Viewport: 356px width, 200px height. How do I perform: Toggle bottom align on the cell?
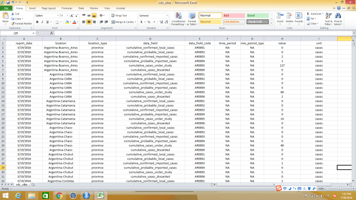tap(94, 16)
